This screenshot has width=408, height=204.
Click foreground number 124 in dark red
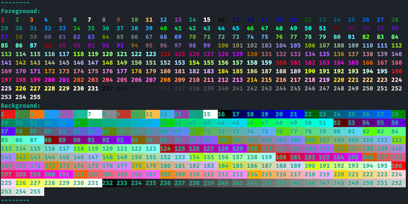[165, 54]
